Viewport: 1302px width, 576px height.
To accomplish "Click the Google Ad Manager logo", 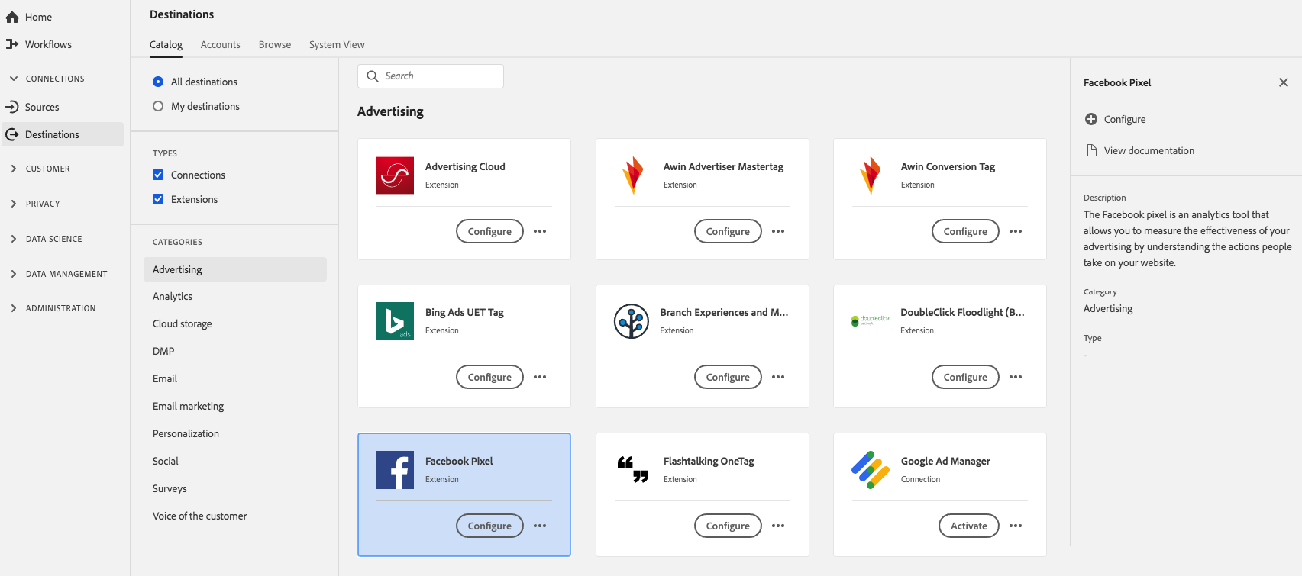I will pos(871,470).
